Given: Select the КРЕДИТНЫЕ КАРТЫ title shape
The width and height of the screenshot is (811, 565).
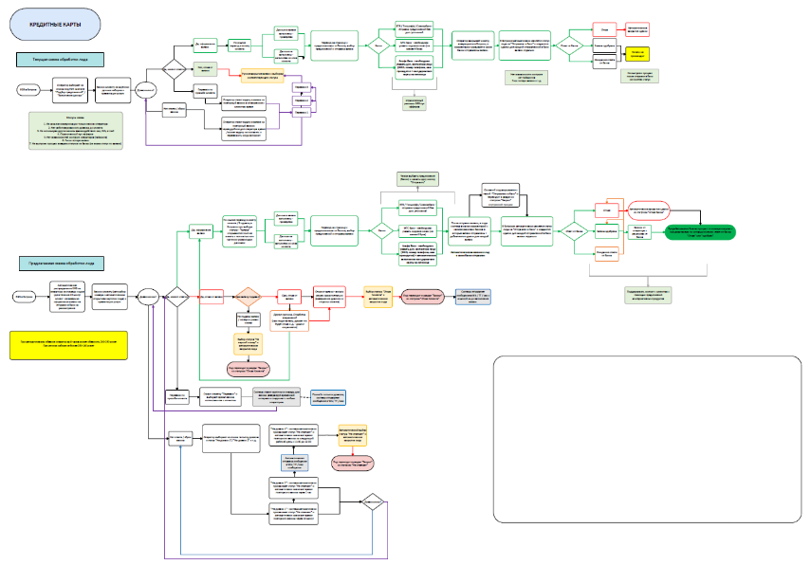Looking at the screenshot, I should click(55, 25).
